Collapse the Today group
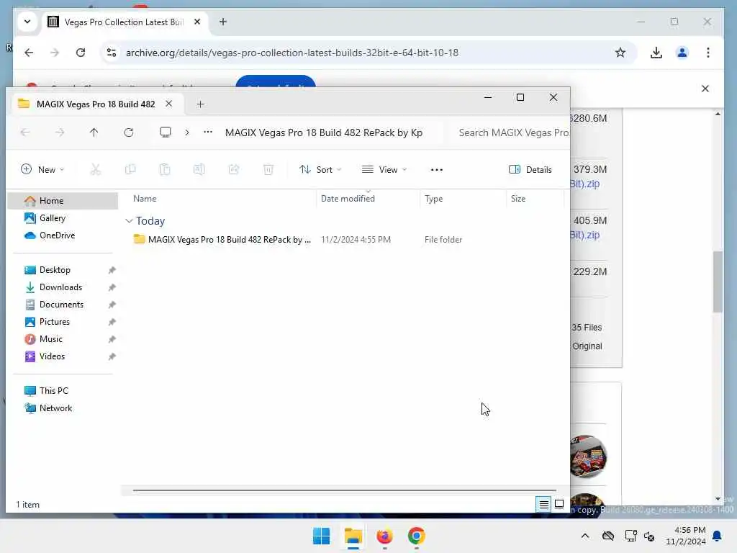This screenshot has height=553, width=737. click(130, 221)
